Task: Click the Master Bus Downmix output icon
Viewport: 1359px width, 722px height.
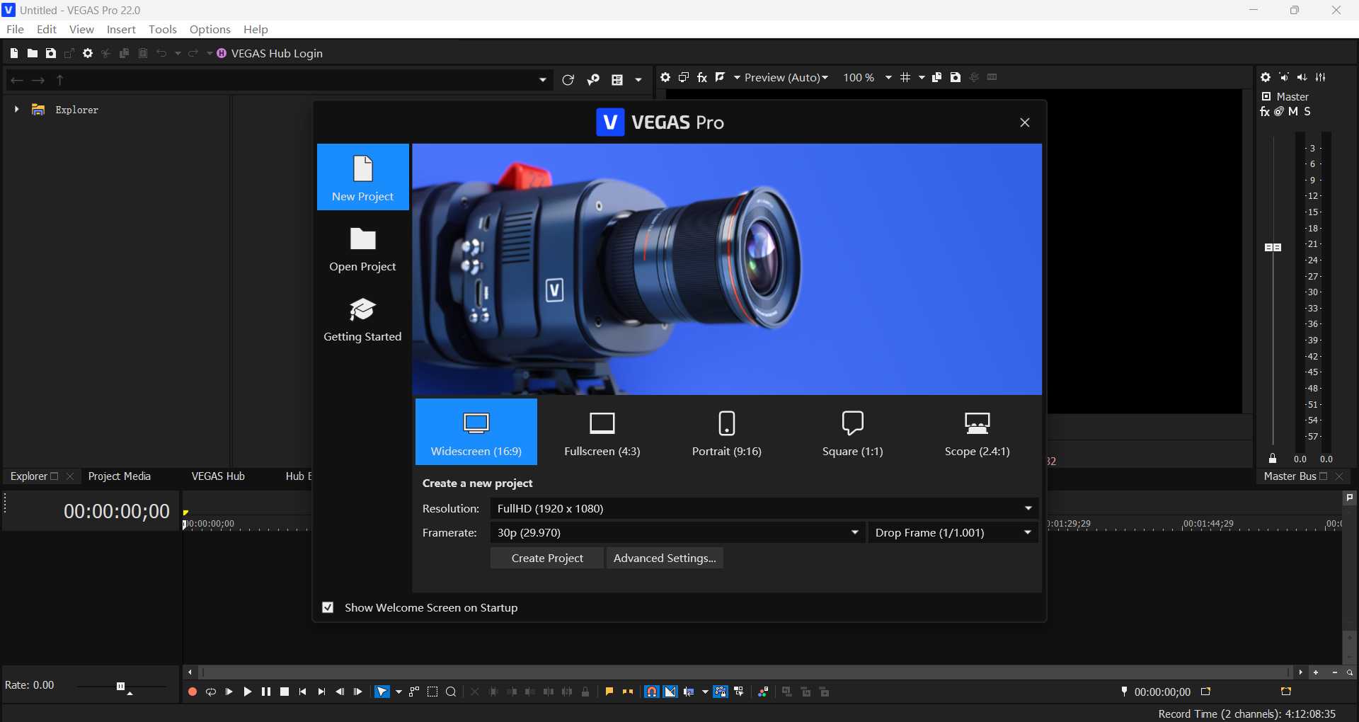Action: click(1284, 77)
